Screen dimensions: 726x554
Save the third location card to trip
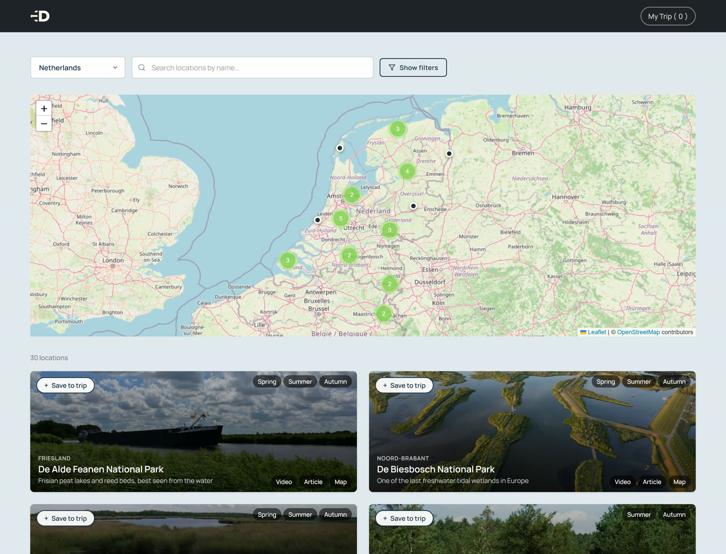coord(65,518)
